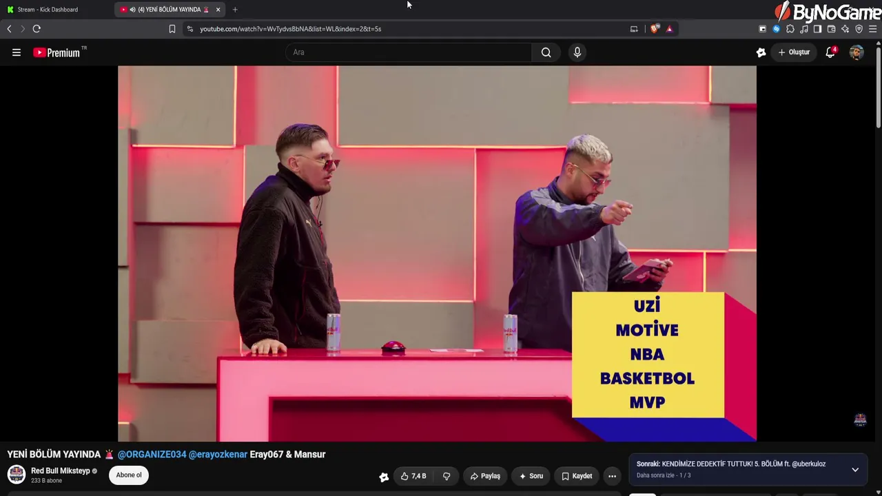Screen dimensions: 882x496
Task: Open a new browser tab
Action: pyautogui.click(x=235, y=10)
